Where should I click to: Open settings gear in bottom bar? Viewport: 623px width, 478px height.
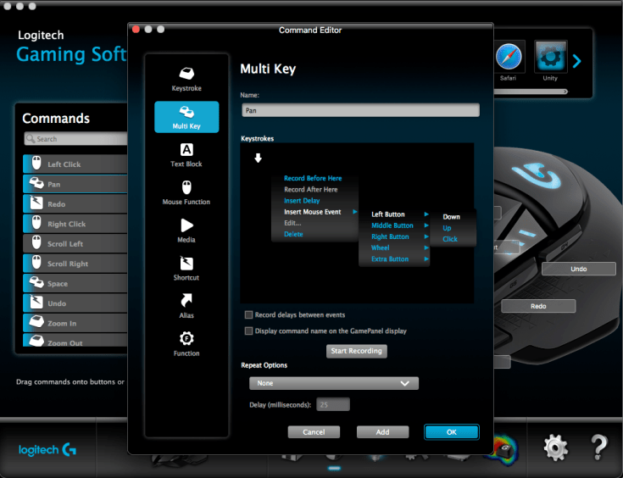(x=555, y=447)
